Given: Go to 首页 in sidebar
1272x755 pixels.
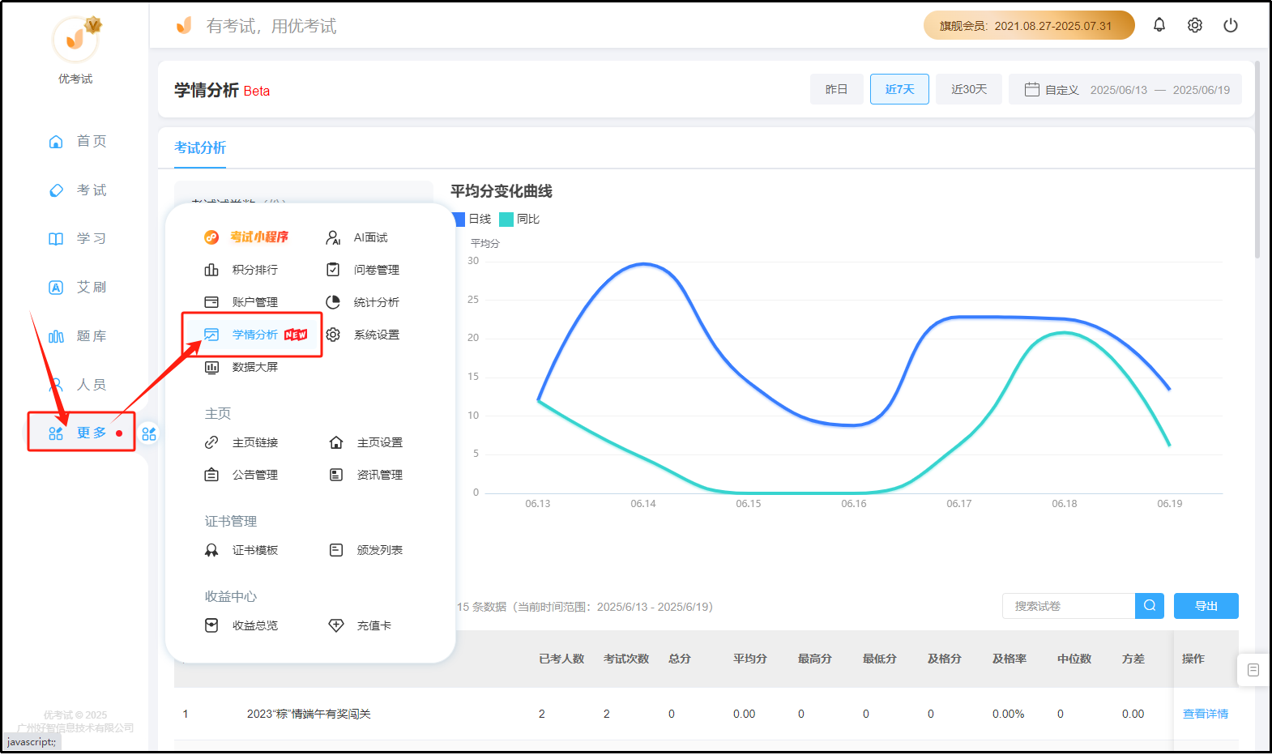Looking at the screenshot, I should pyautogui.click(x=77, y=141).
